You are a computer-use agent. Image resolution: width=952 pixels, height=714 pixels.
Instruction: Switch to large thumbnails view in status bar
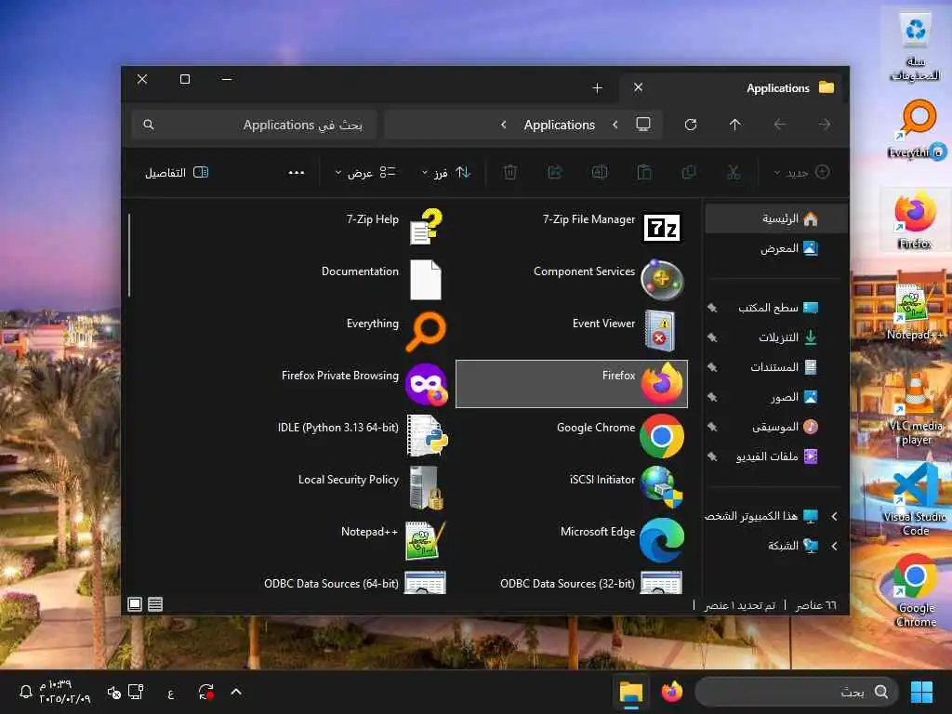tap(135, 604)
